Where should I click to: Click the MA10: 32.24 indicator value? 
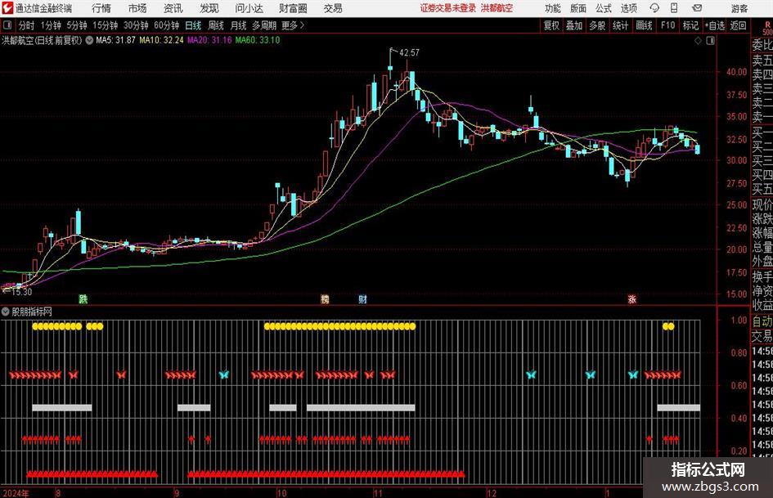161,40
